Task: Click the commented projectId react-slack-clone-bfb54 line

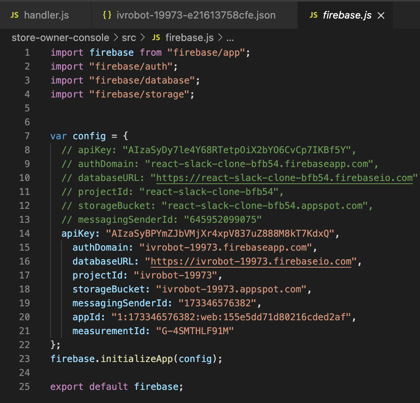Action: coord(173,192)
